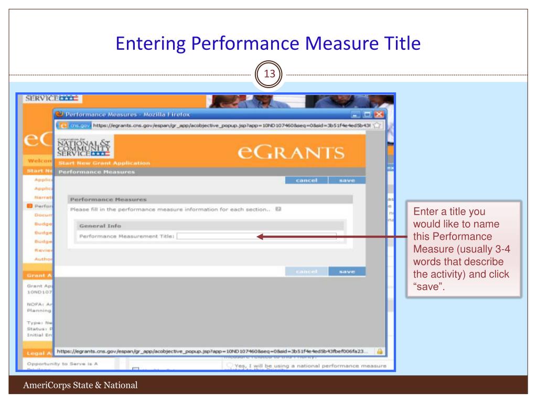Click the padlock icon in status bar
This screenshot has width=537, height=403.
380,351
